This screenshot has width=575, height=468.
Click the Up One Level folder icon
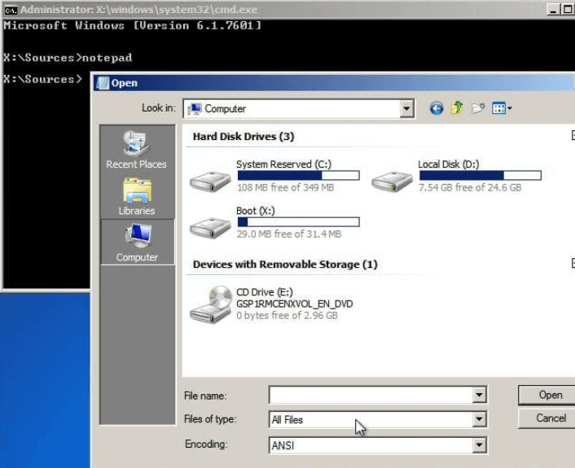457,108
